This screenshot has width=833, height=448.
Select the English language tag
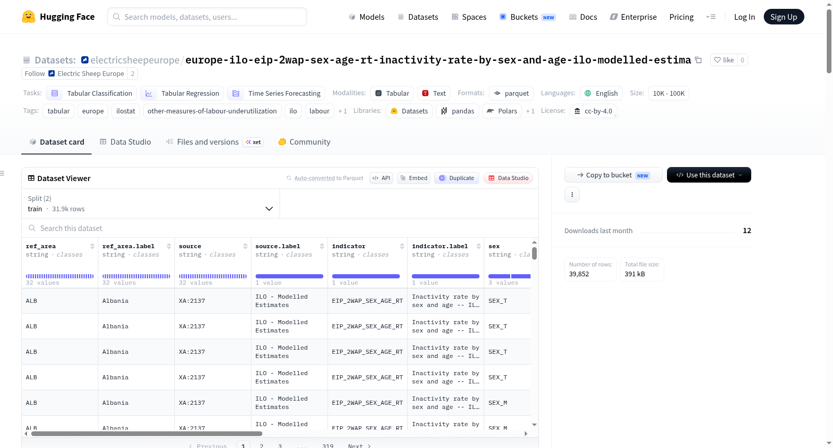coord(601,93)
